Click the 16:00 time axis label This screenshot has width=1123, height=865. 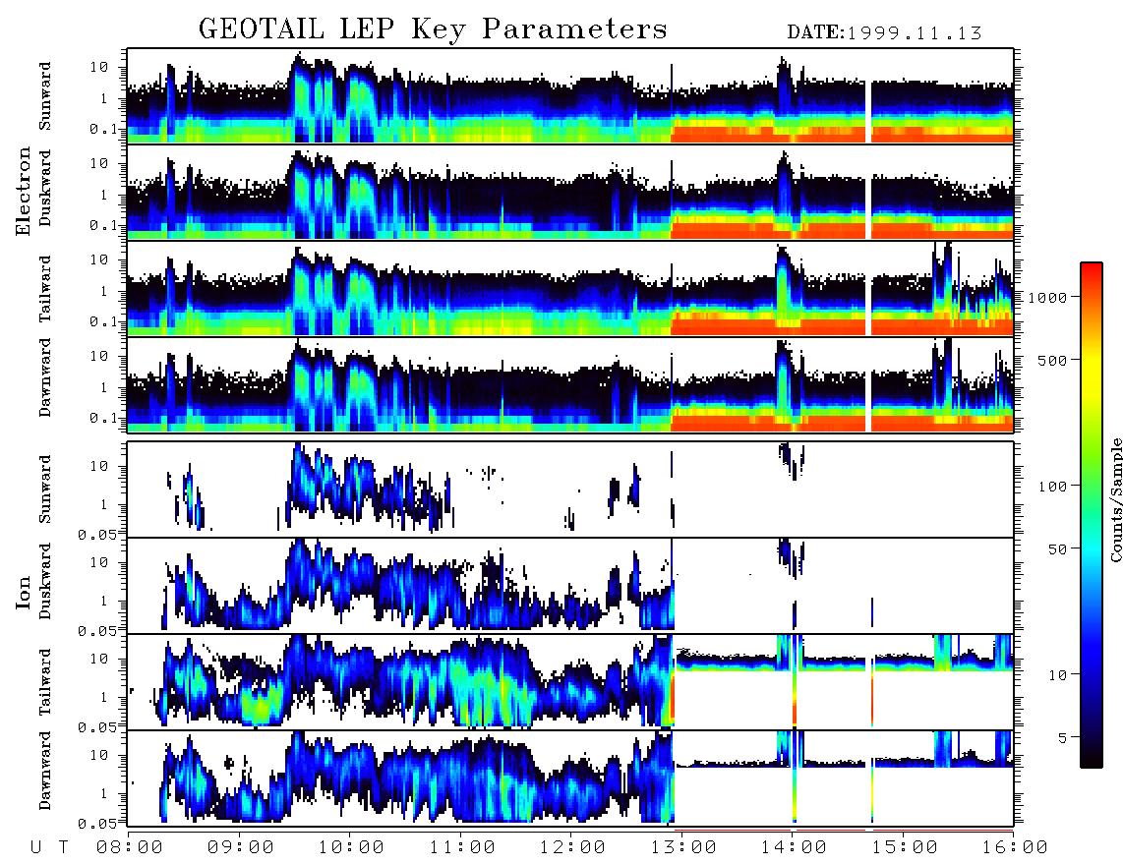pyautogui.click(x=1015, y=847)
